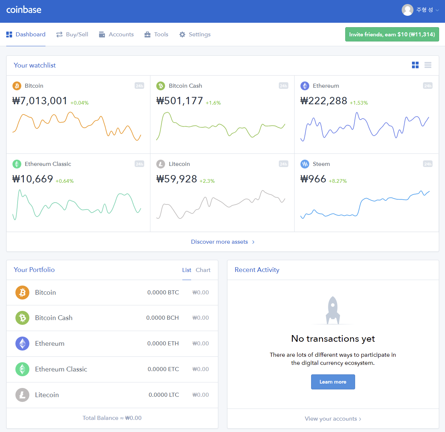Click the 0.0000 BTC balance
Viewport: 445px width, 432px height.
163,293
